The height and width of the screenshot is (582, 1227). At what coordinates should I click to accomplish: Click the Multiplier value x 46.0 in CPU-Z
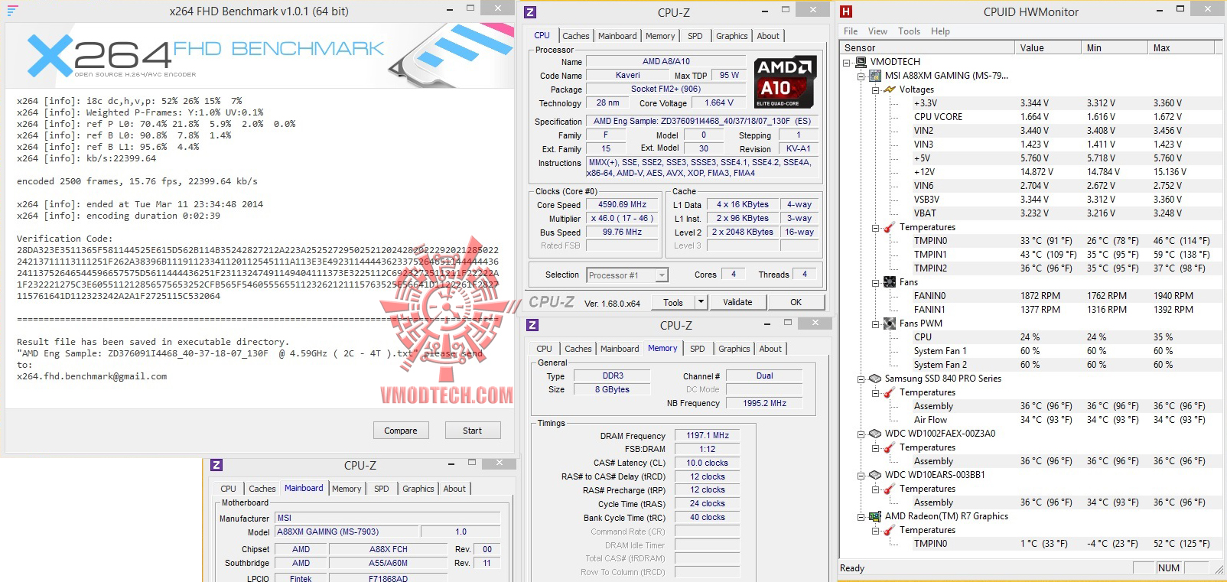pos(623,219)
